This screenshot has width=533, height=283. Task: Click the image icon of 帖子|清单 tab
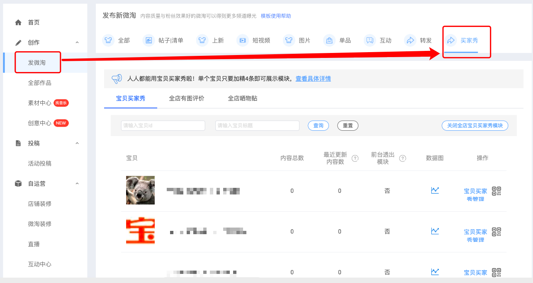[x=148, y=40]
